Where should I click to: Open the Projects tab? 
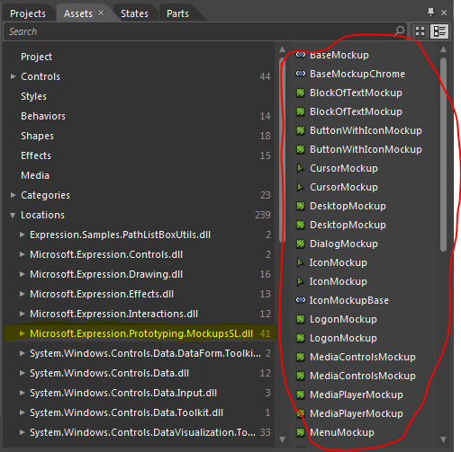pos(28,13)
